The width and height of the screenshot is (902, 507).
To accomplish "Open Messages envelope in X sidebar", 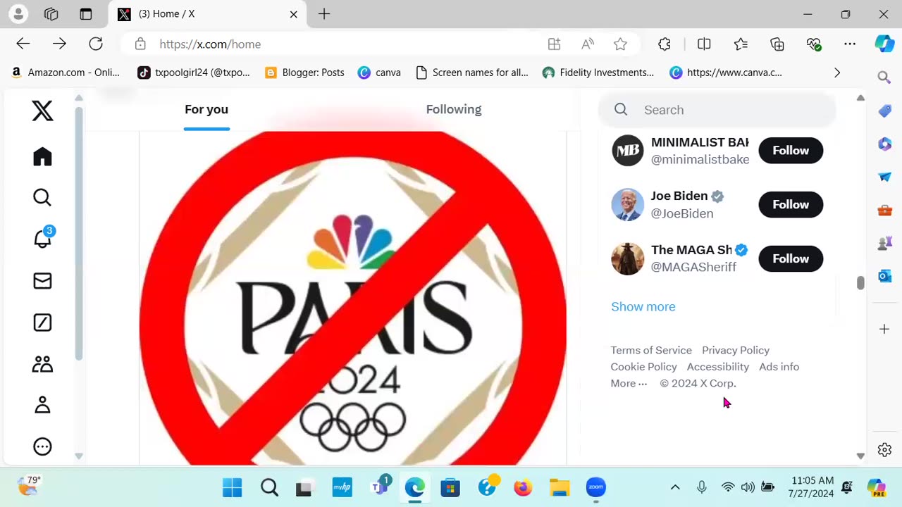I will coord(42,281).
